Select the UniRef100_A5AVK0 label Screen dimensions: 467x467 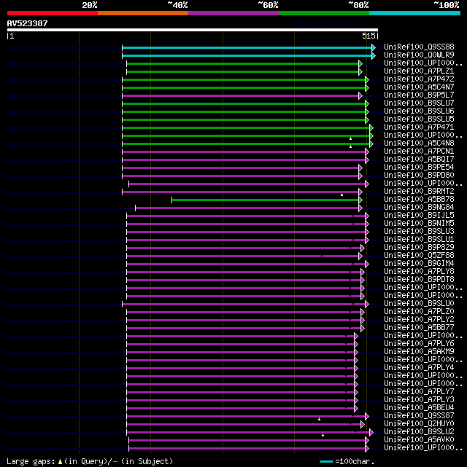click(x=419, y=439)
